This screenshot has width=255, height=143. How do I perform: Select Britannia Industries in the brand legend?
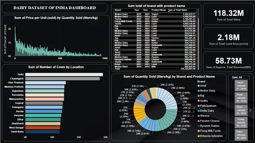[210, 136]
